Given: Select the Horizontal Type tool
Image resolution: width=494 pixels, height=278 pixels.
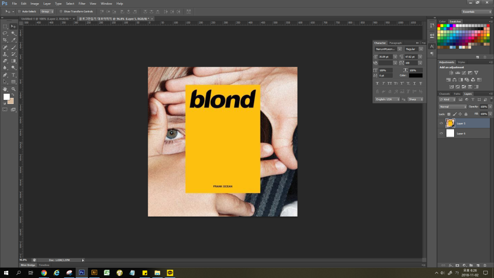Looking at the screenshot, I should coord(13,75).
